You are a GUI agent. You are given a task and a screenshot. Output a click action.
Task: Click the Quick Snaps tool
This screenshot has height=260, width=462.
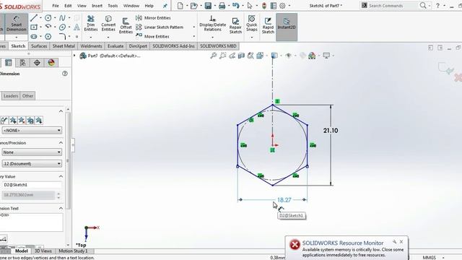click(x=252, y=24)
